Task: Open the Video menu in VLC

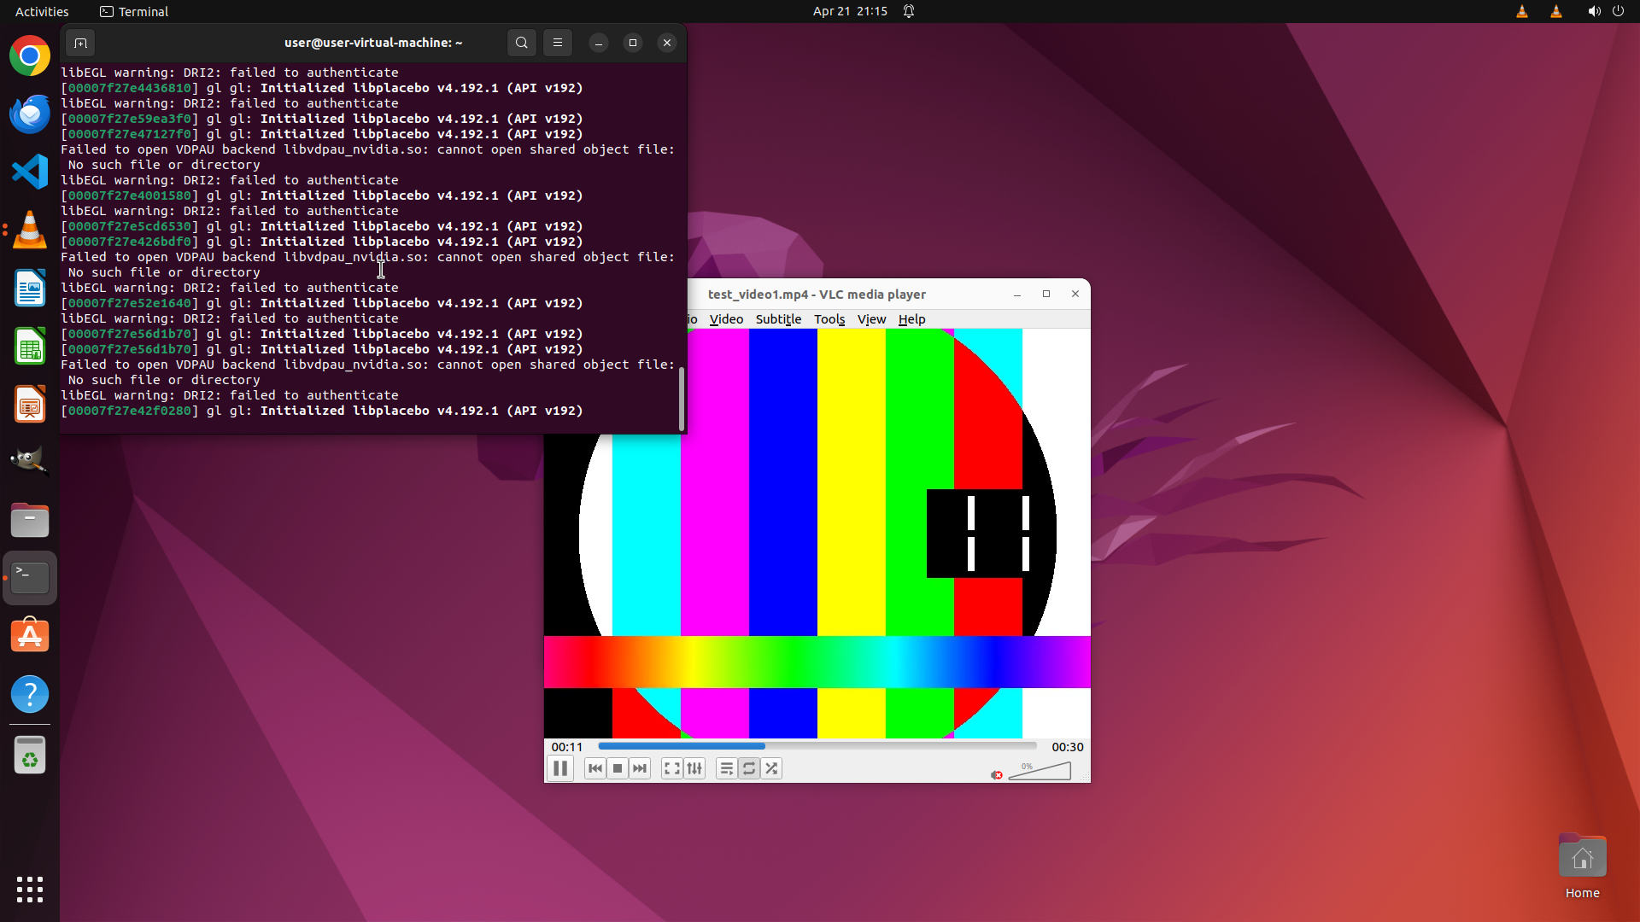Action: coord(726,319)
